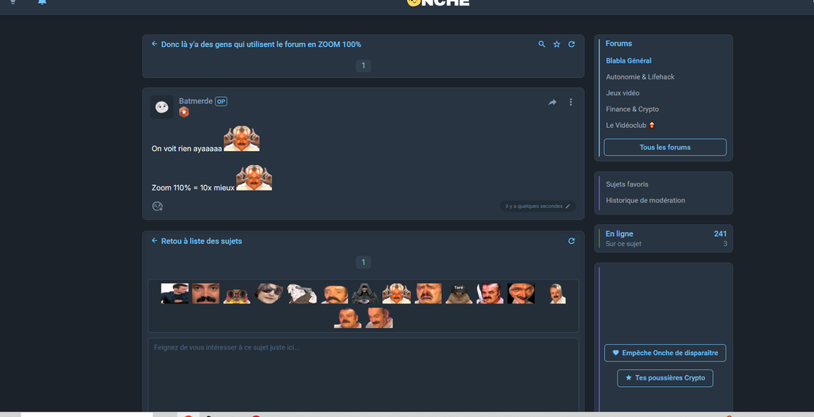This screenshot has height=417, width=814.
Task: Click Batmerde's avatar picture
Action: pos(162,107)
